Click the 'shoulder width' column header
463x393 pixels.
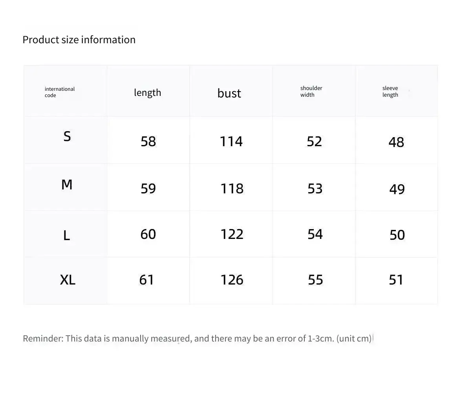pos(311,91)
